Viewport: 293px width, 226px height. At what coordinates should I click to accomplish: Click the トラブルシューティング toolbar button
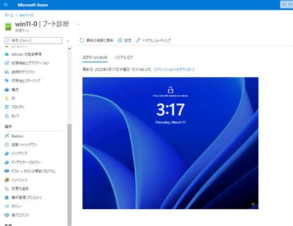coord(153,40)
